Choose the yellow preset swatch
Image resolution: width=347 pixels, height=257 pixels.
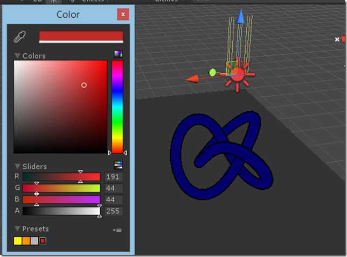click(18, 241)
